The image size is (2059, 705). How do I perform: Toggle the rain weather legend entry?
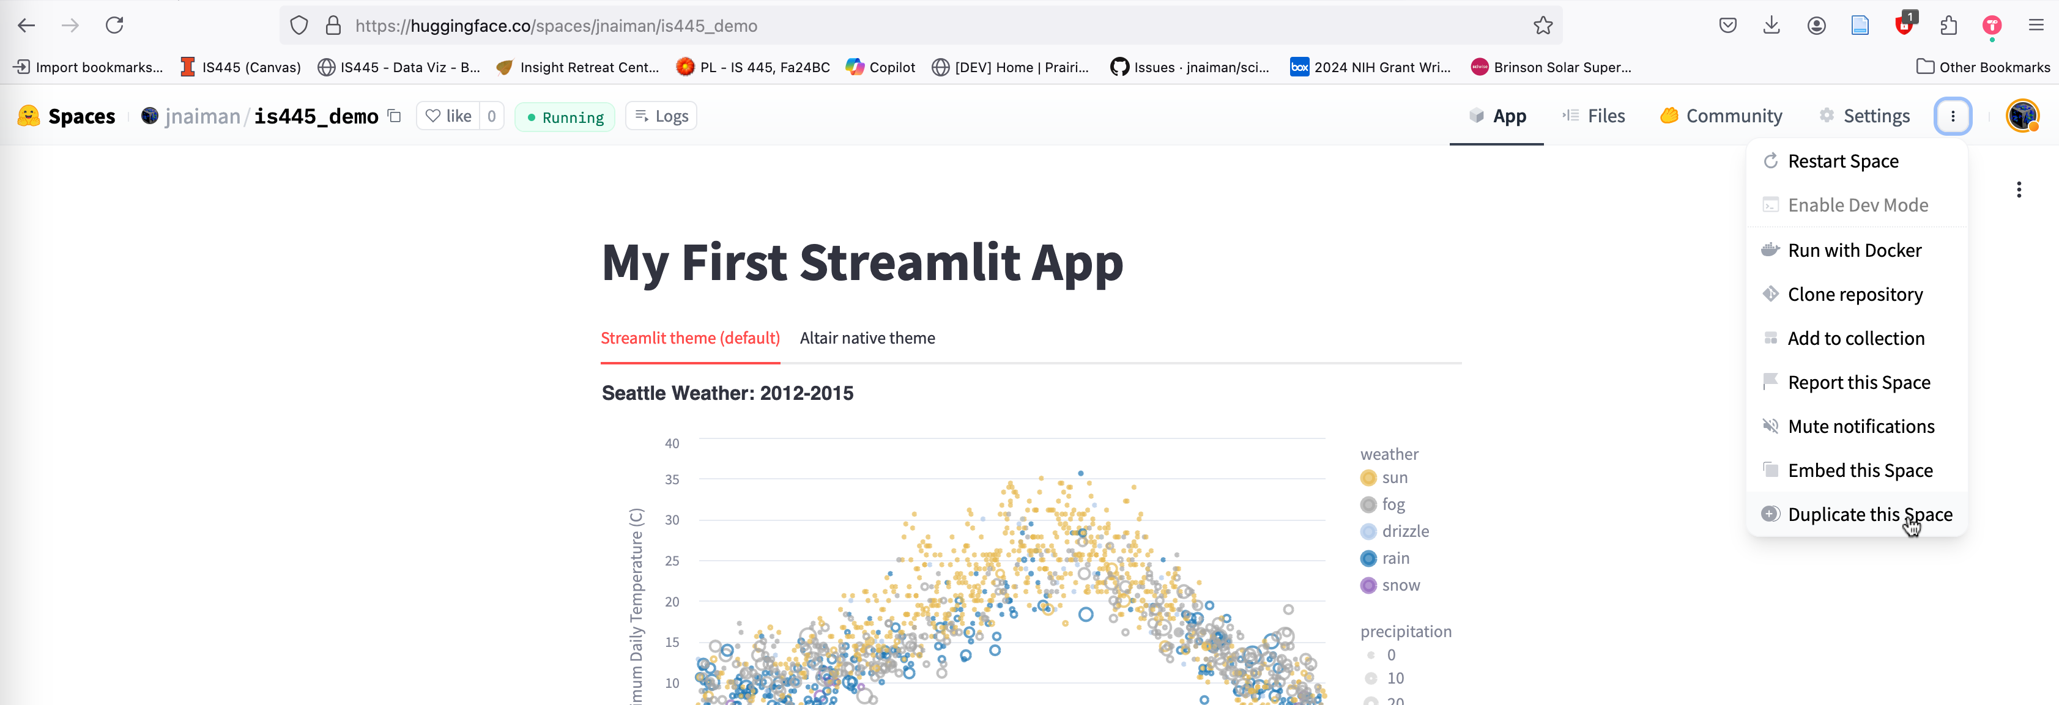coord(1395,558)
